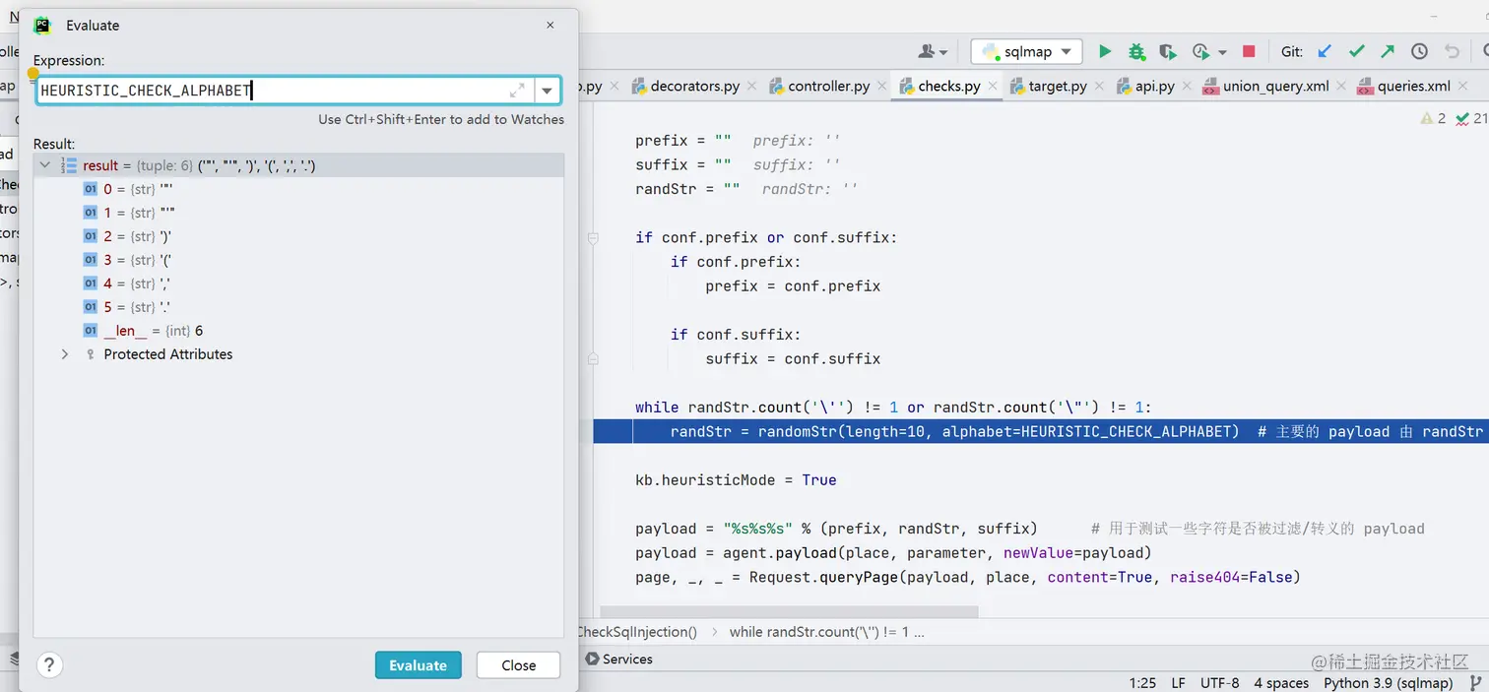Select tuple item 2 = ')' row
The width and height of the screenshot is (1489, 692).
[x=298, y=236]
